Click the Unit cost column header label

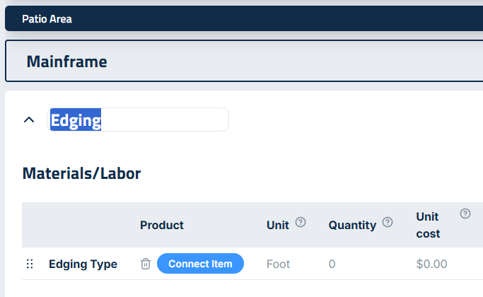[x=428, y=225]
